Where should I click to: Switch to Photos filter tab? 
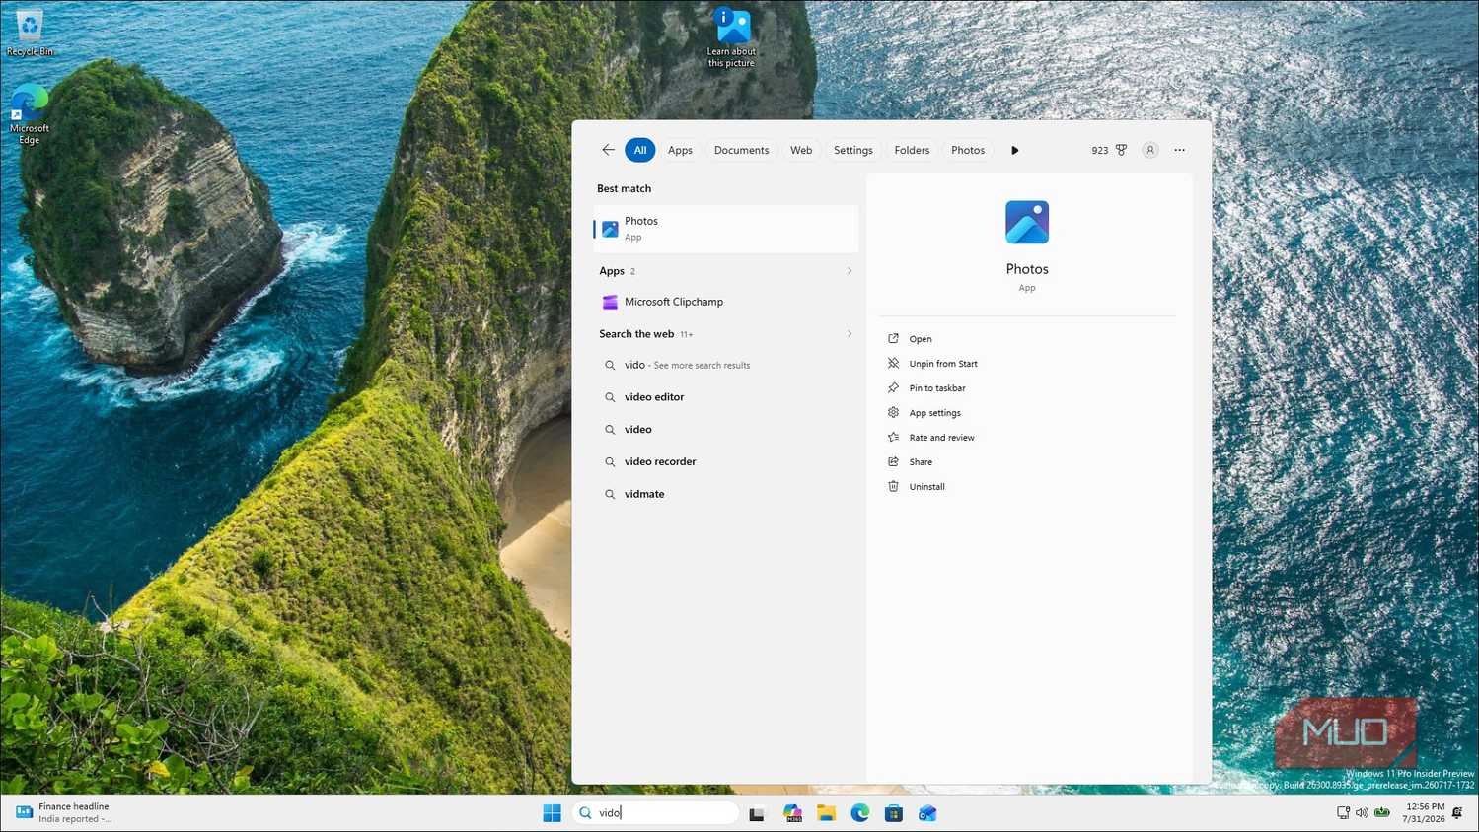(968, 150)
